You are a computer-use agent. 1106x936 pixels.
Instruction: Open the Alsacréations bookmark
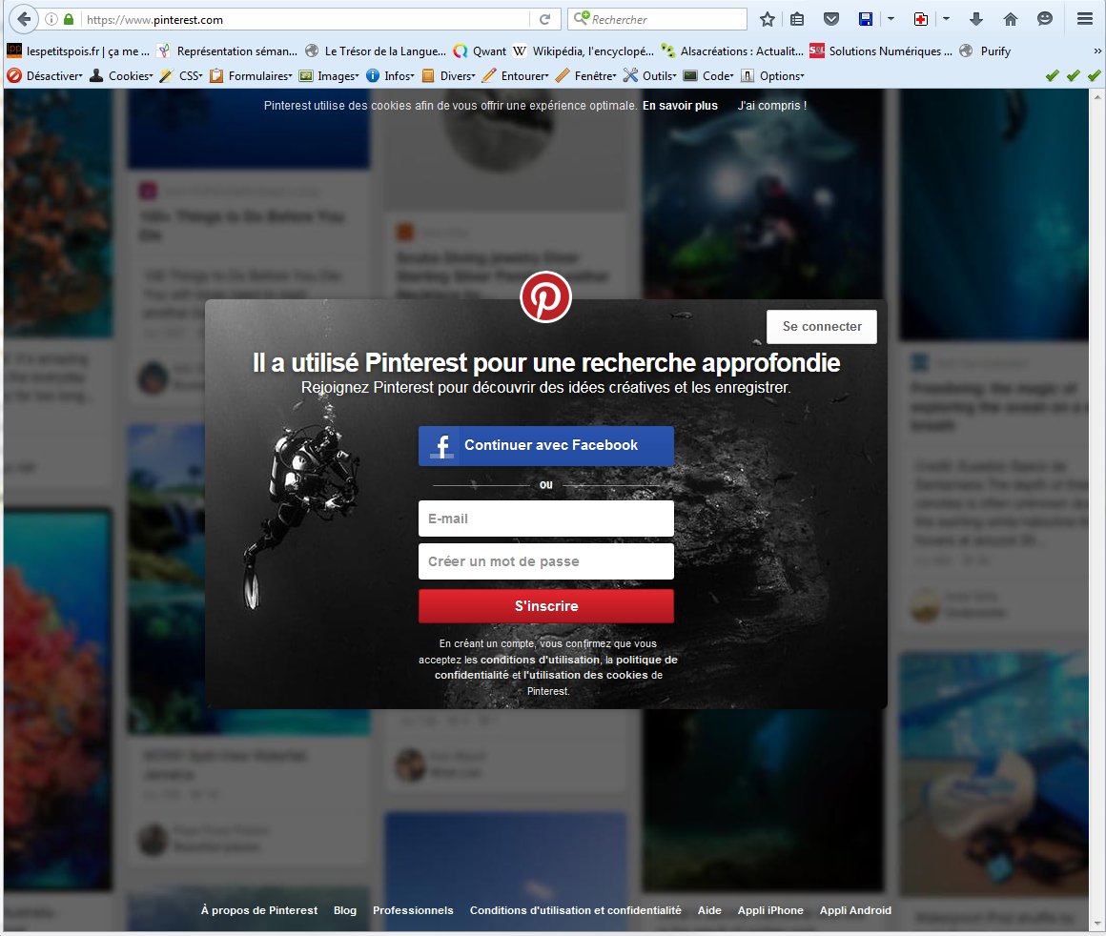732,51
